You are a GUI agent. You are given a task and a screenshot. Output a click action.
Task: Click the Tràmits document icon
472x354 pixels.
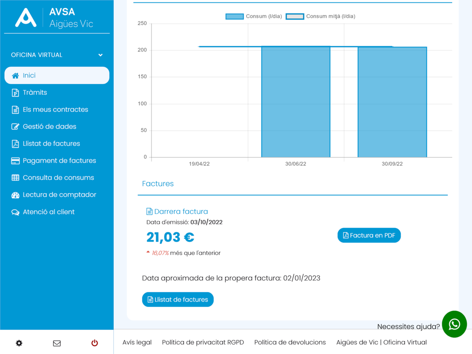16,93
